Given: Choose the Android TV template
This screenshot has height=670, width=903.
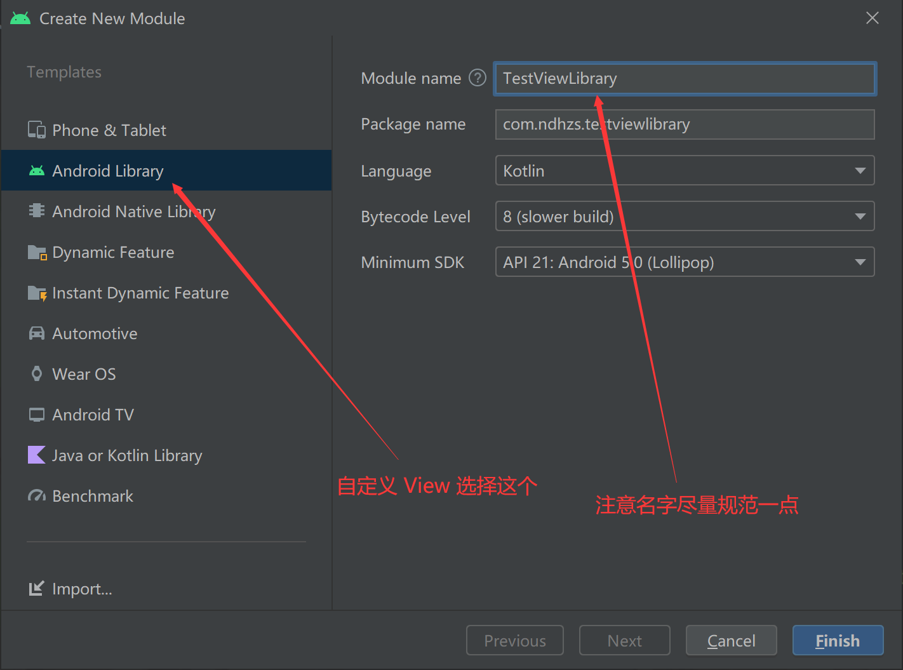Looking at the screenshot, I should [166, 415].
